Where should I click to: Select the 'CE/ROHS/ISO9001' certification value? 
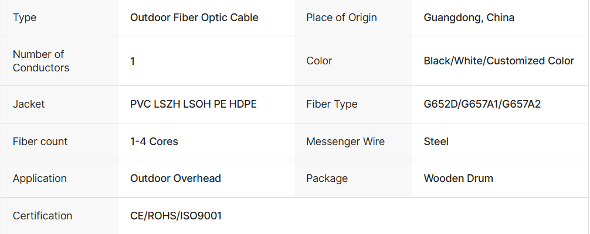point(176,216)
